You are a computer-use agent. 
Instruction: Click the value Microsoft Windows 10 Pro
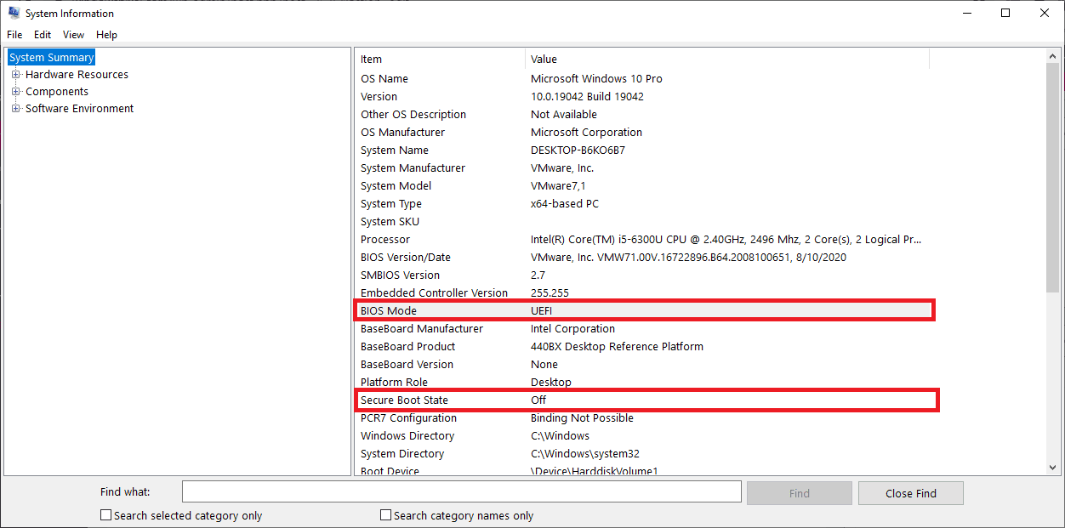click(x=596, y=79)
